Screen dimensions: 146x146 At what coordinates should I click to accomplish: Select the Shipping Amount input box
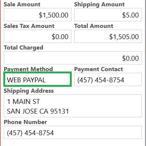108,15
